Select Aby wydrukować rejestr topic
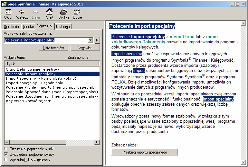 click(28, 101)
